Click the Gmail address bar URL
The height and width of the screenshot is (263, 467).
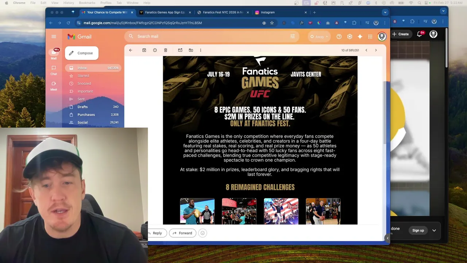[143, 23]
